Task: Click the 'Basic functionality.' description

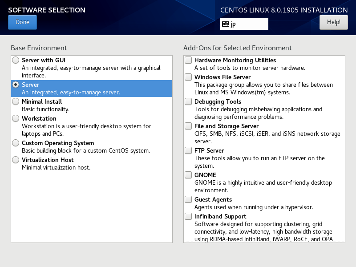Action: point(46,109)
